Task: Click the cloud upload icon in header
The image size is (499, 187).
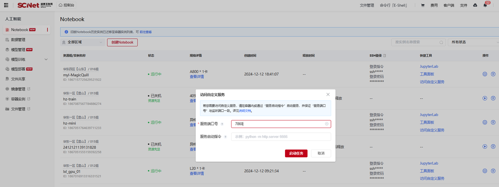Action: tap(475, 5)
